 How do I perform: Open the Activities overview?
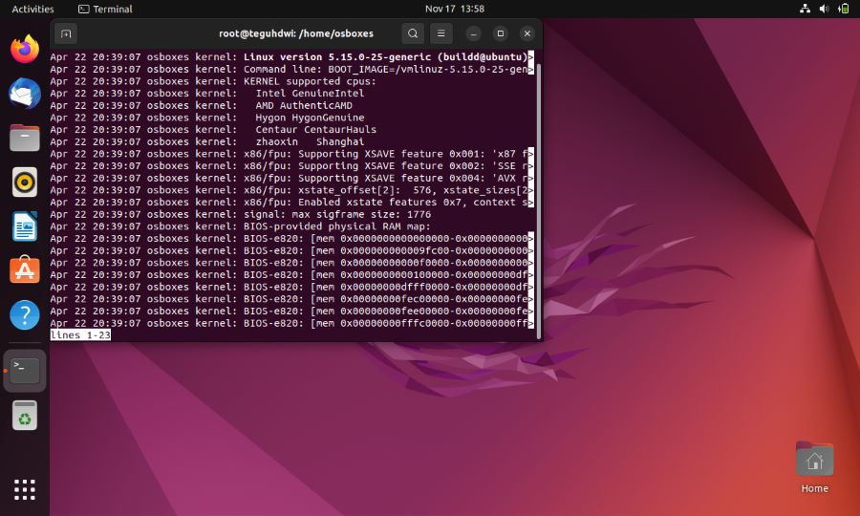click(32, 9)
